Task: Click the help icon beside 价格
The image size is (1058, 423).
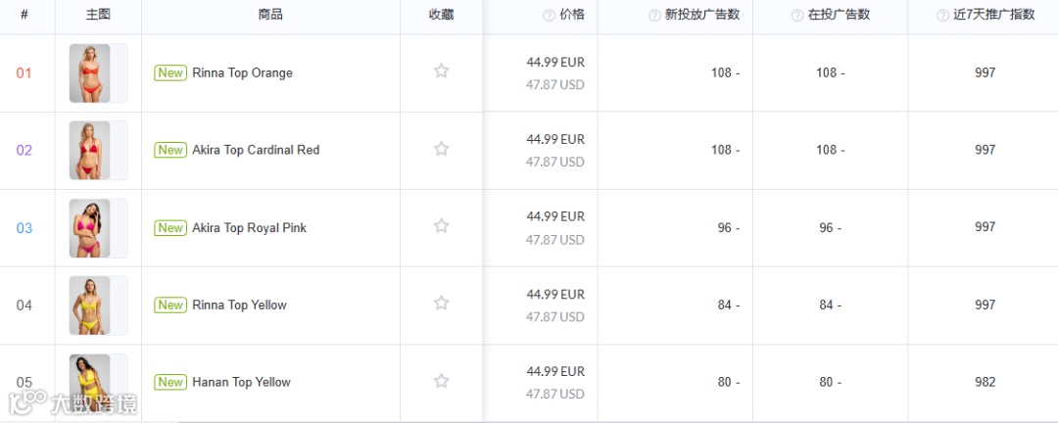Action: pos(549,15)
